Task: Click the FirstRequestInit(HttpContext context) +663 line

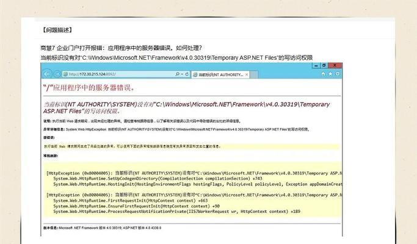Action: click(130, 201)
